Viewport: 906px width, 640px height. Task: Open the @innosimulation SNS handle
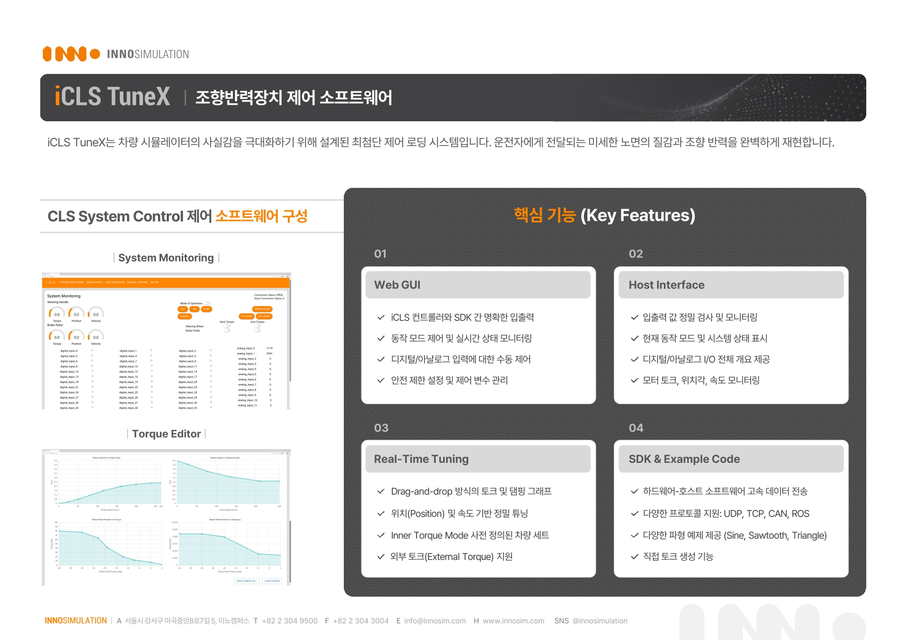point(600,621)
